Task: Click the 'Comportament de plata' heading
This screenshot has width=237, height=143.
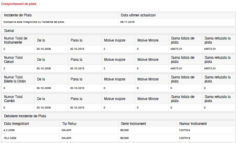Action: pos(19,4)
